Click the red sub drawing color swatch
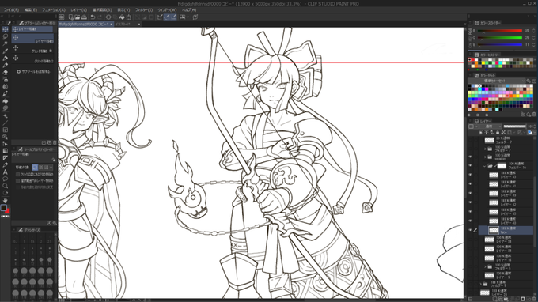Image resolution: width=538 pixels, height=302 pixels. point(7,211)
